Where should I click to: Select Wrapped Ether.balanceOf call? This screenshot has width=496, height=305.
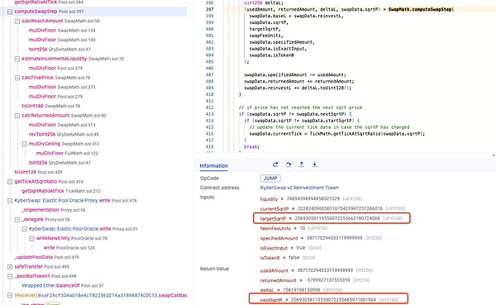click(x=62, y=285)
